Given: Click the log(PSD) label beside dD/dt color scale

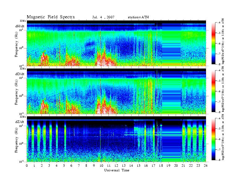Looking at the screenshot, I should [x=223, y=89].
